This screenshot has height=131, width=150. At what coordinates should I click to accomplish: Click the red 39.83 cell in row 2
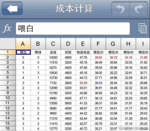[98, 57]
